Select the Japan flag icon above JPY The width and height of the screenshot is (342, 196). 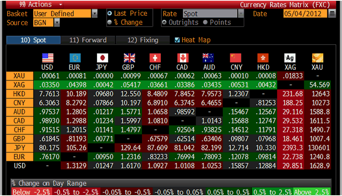click(102, 58)
